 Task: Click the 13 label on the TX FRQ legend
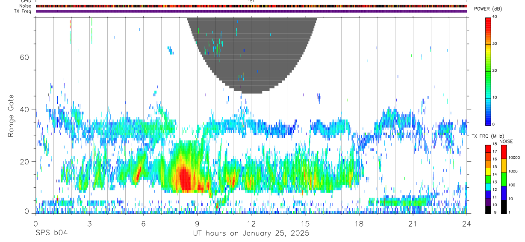click(x=495, y=182)
